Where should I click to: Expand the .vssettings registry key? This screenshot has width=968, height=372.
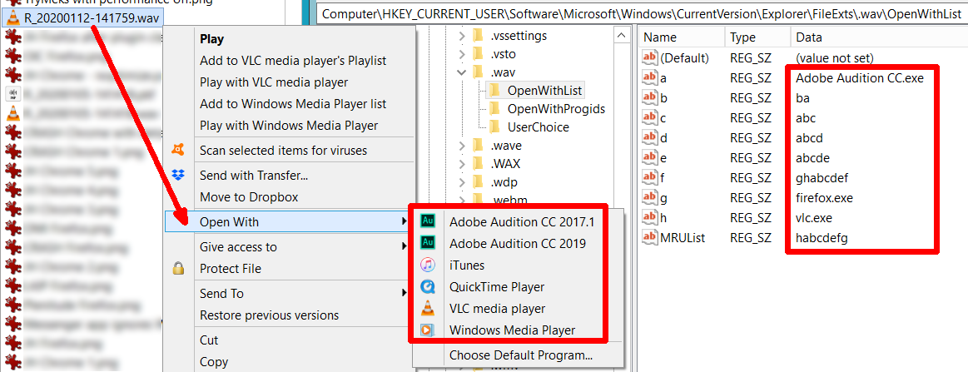click(461, 36)
